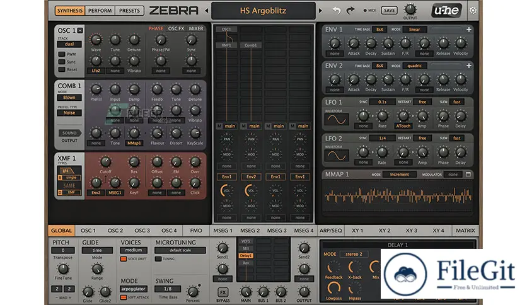Click PHASE section label
The width and height of the screenshot is (527, 305).
coord(156,29)
